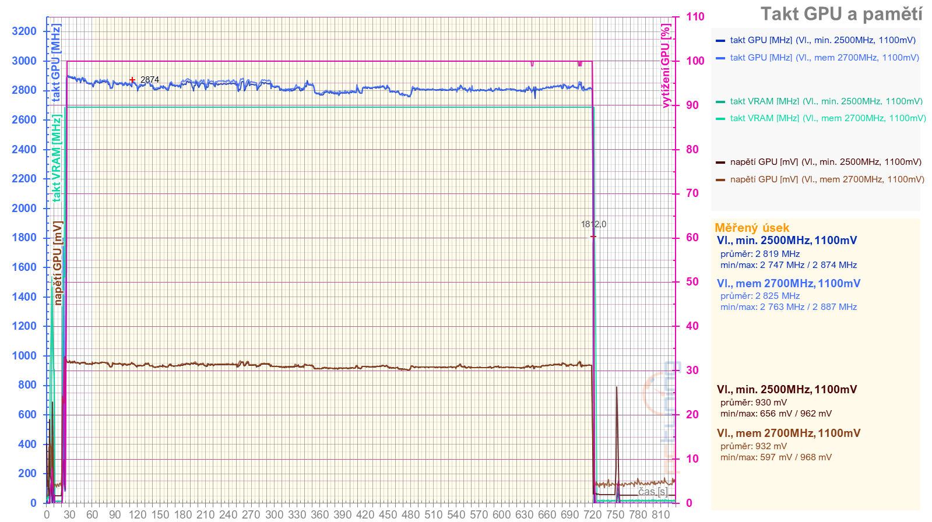Click right axis tick 50
The height and width of the screenshot is (522, 932).
click(692, 282)
